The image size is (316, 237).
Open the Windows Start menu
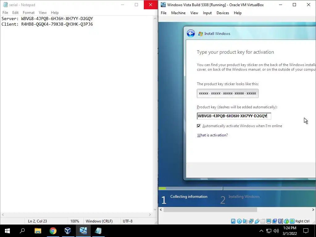[x=7, y=231]
